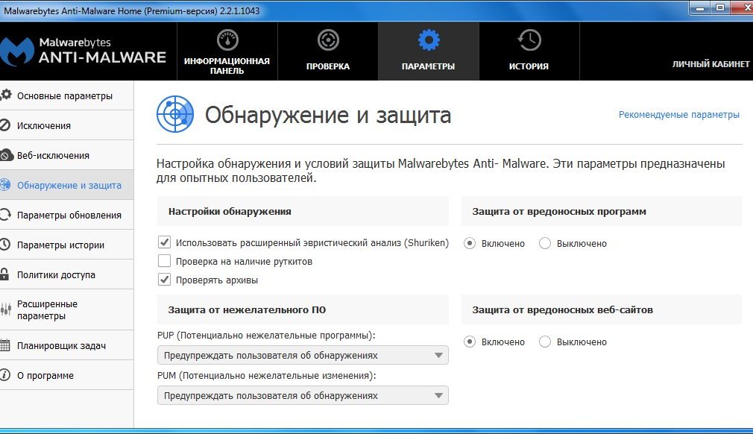The height and width of the screenshot is (434, 753).
Task: Click the PUM (Потенциально нежелательные изменения) label
Action: [x=266, y=375]
